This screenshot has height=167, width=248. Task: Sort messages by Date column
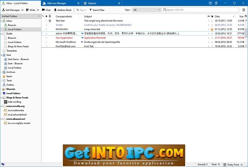point(225,16)
